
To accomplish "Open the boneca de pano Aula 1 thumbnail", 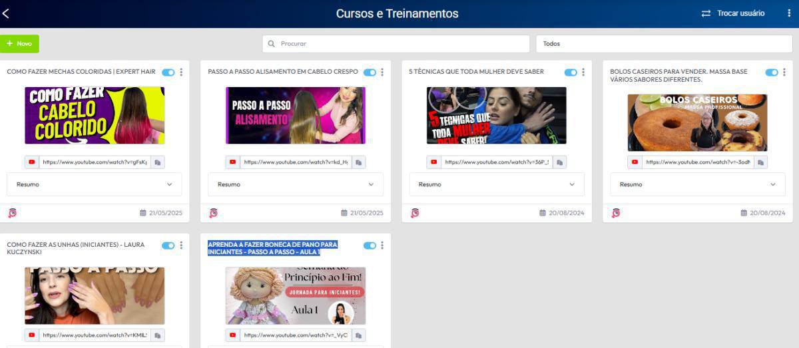I will [296, 295].
